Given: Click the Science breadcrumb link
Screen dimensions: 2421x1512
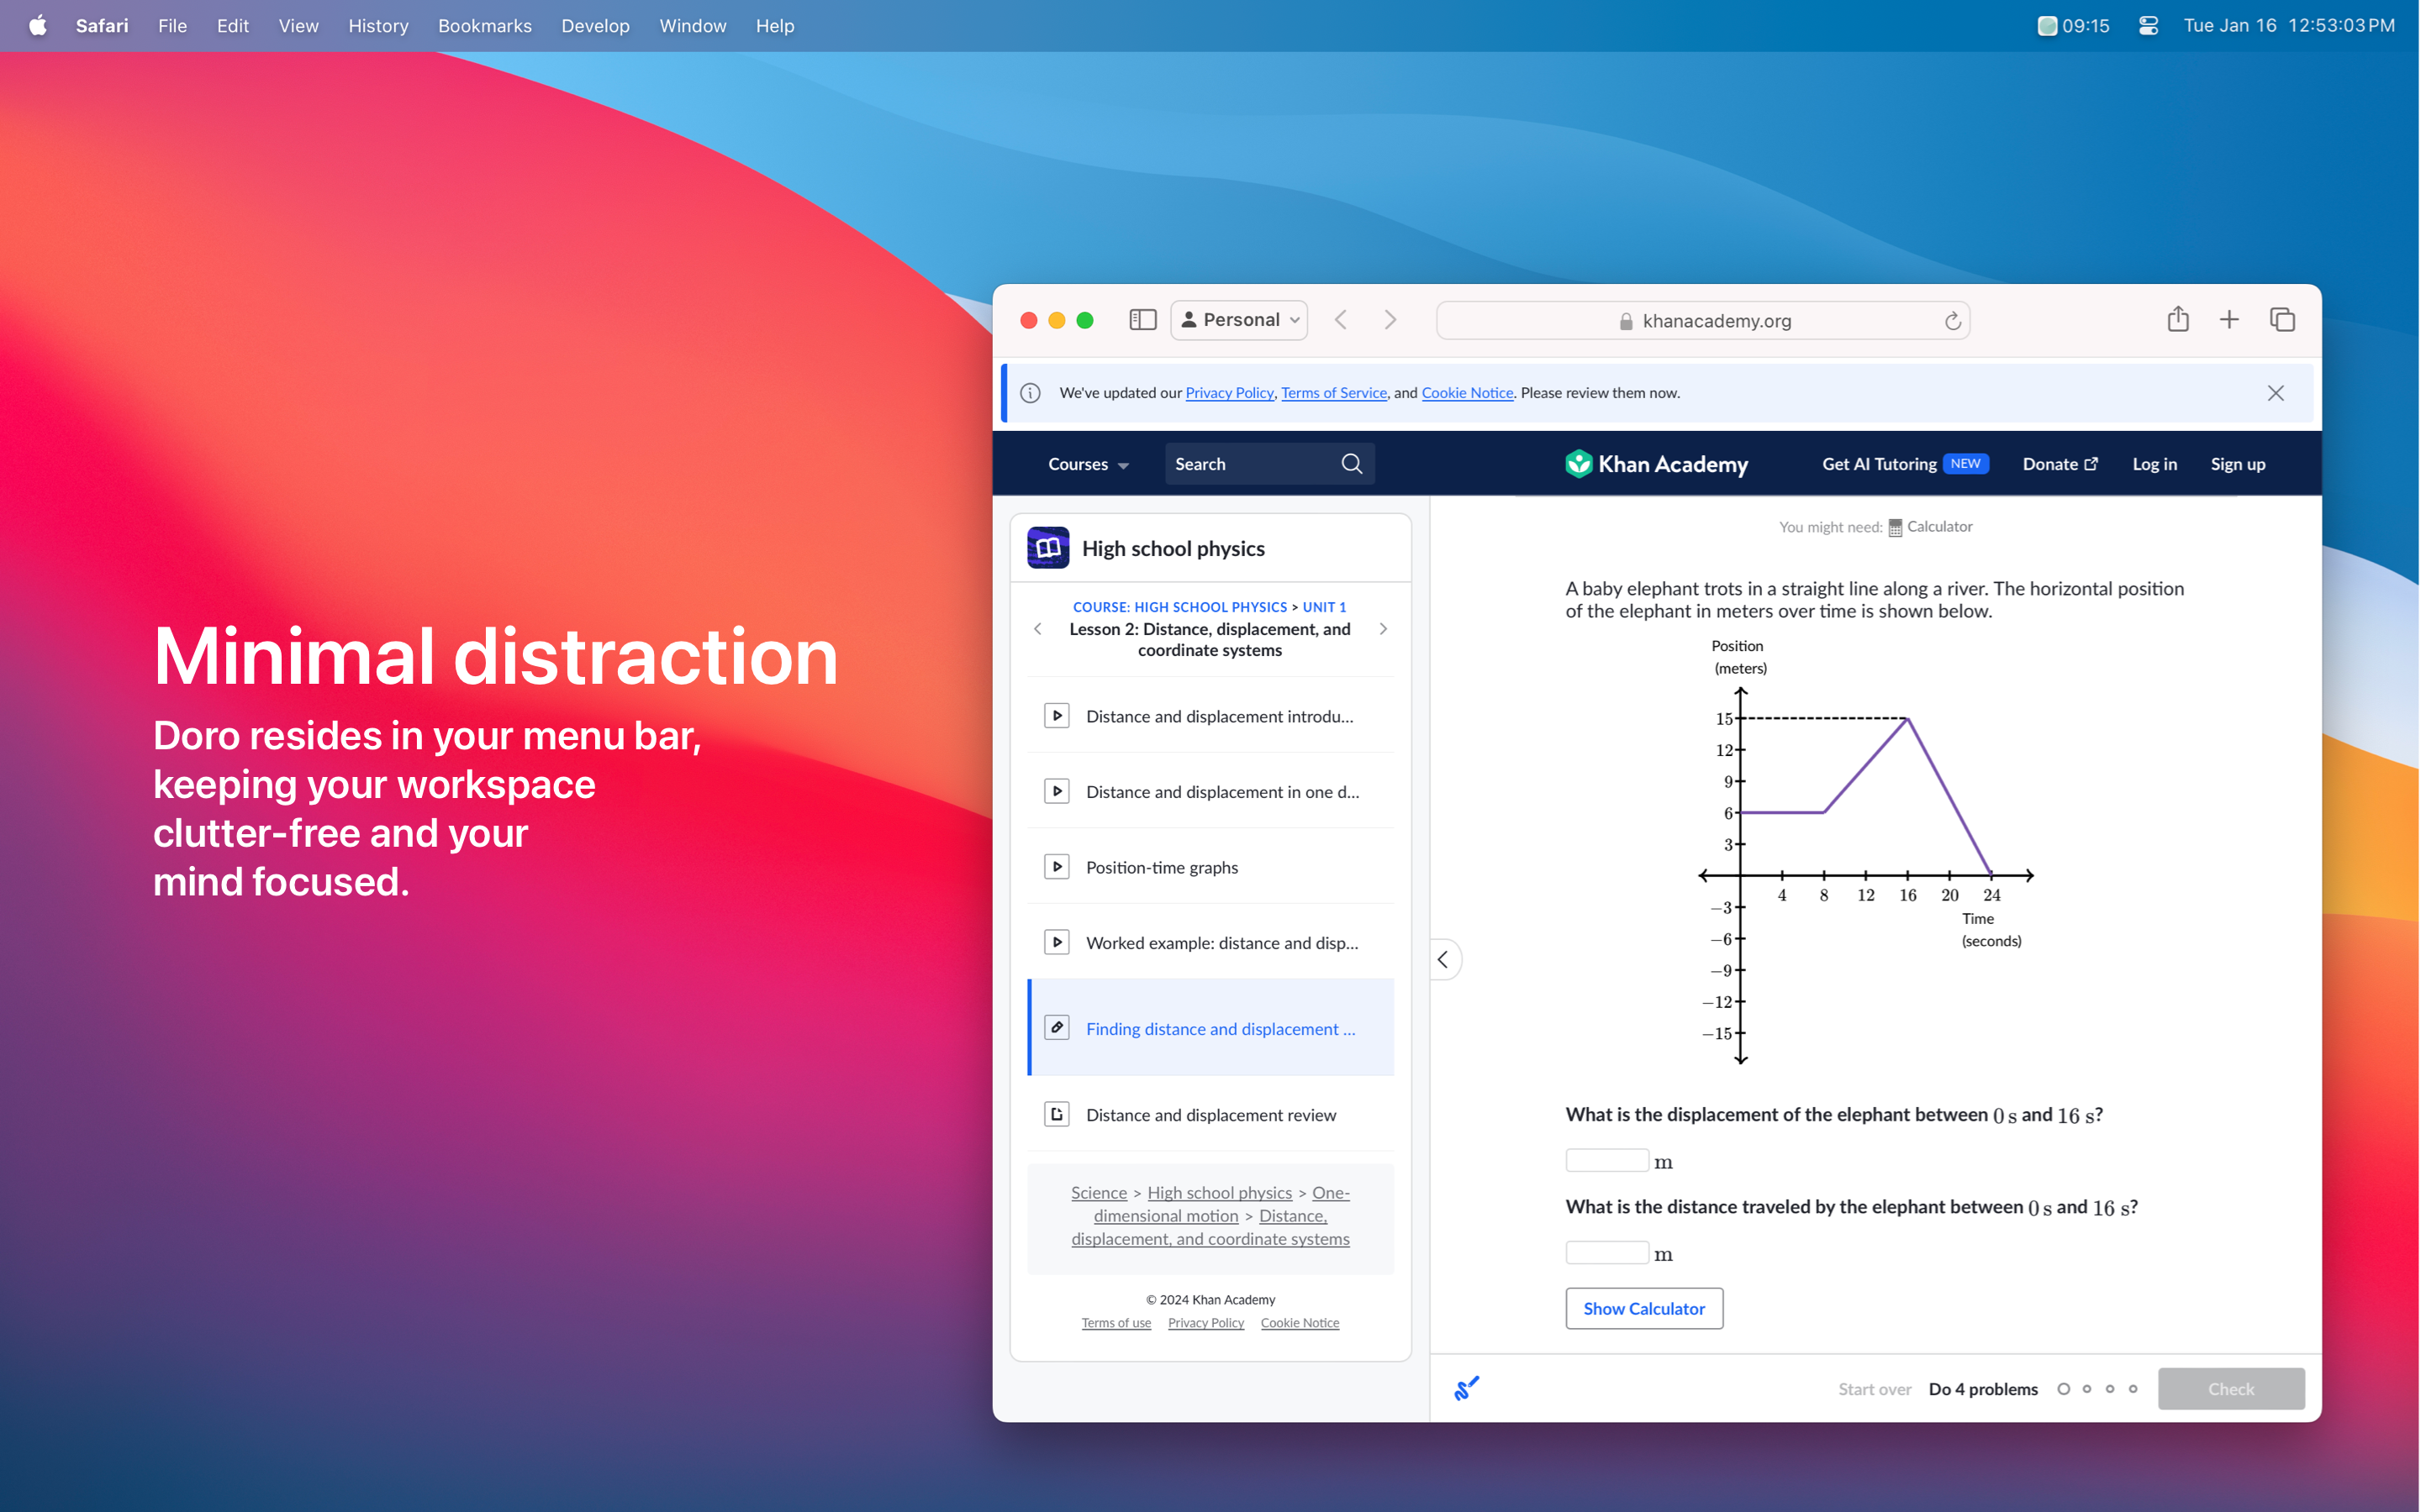Looking at the screenshot, I should (x=1099, y=1192).
